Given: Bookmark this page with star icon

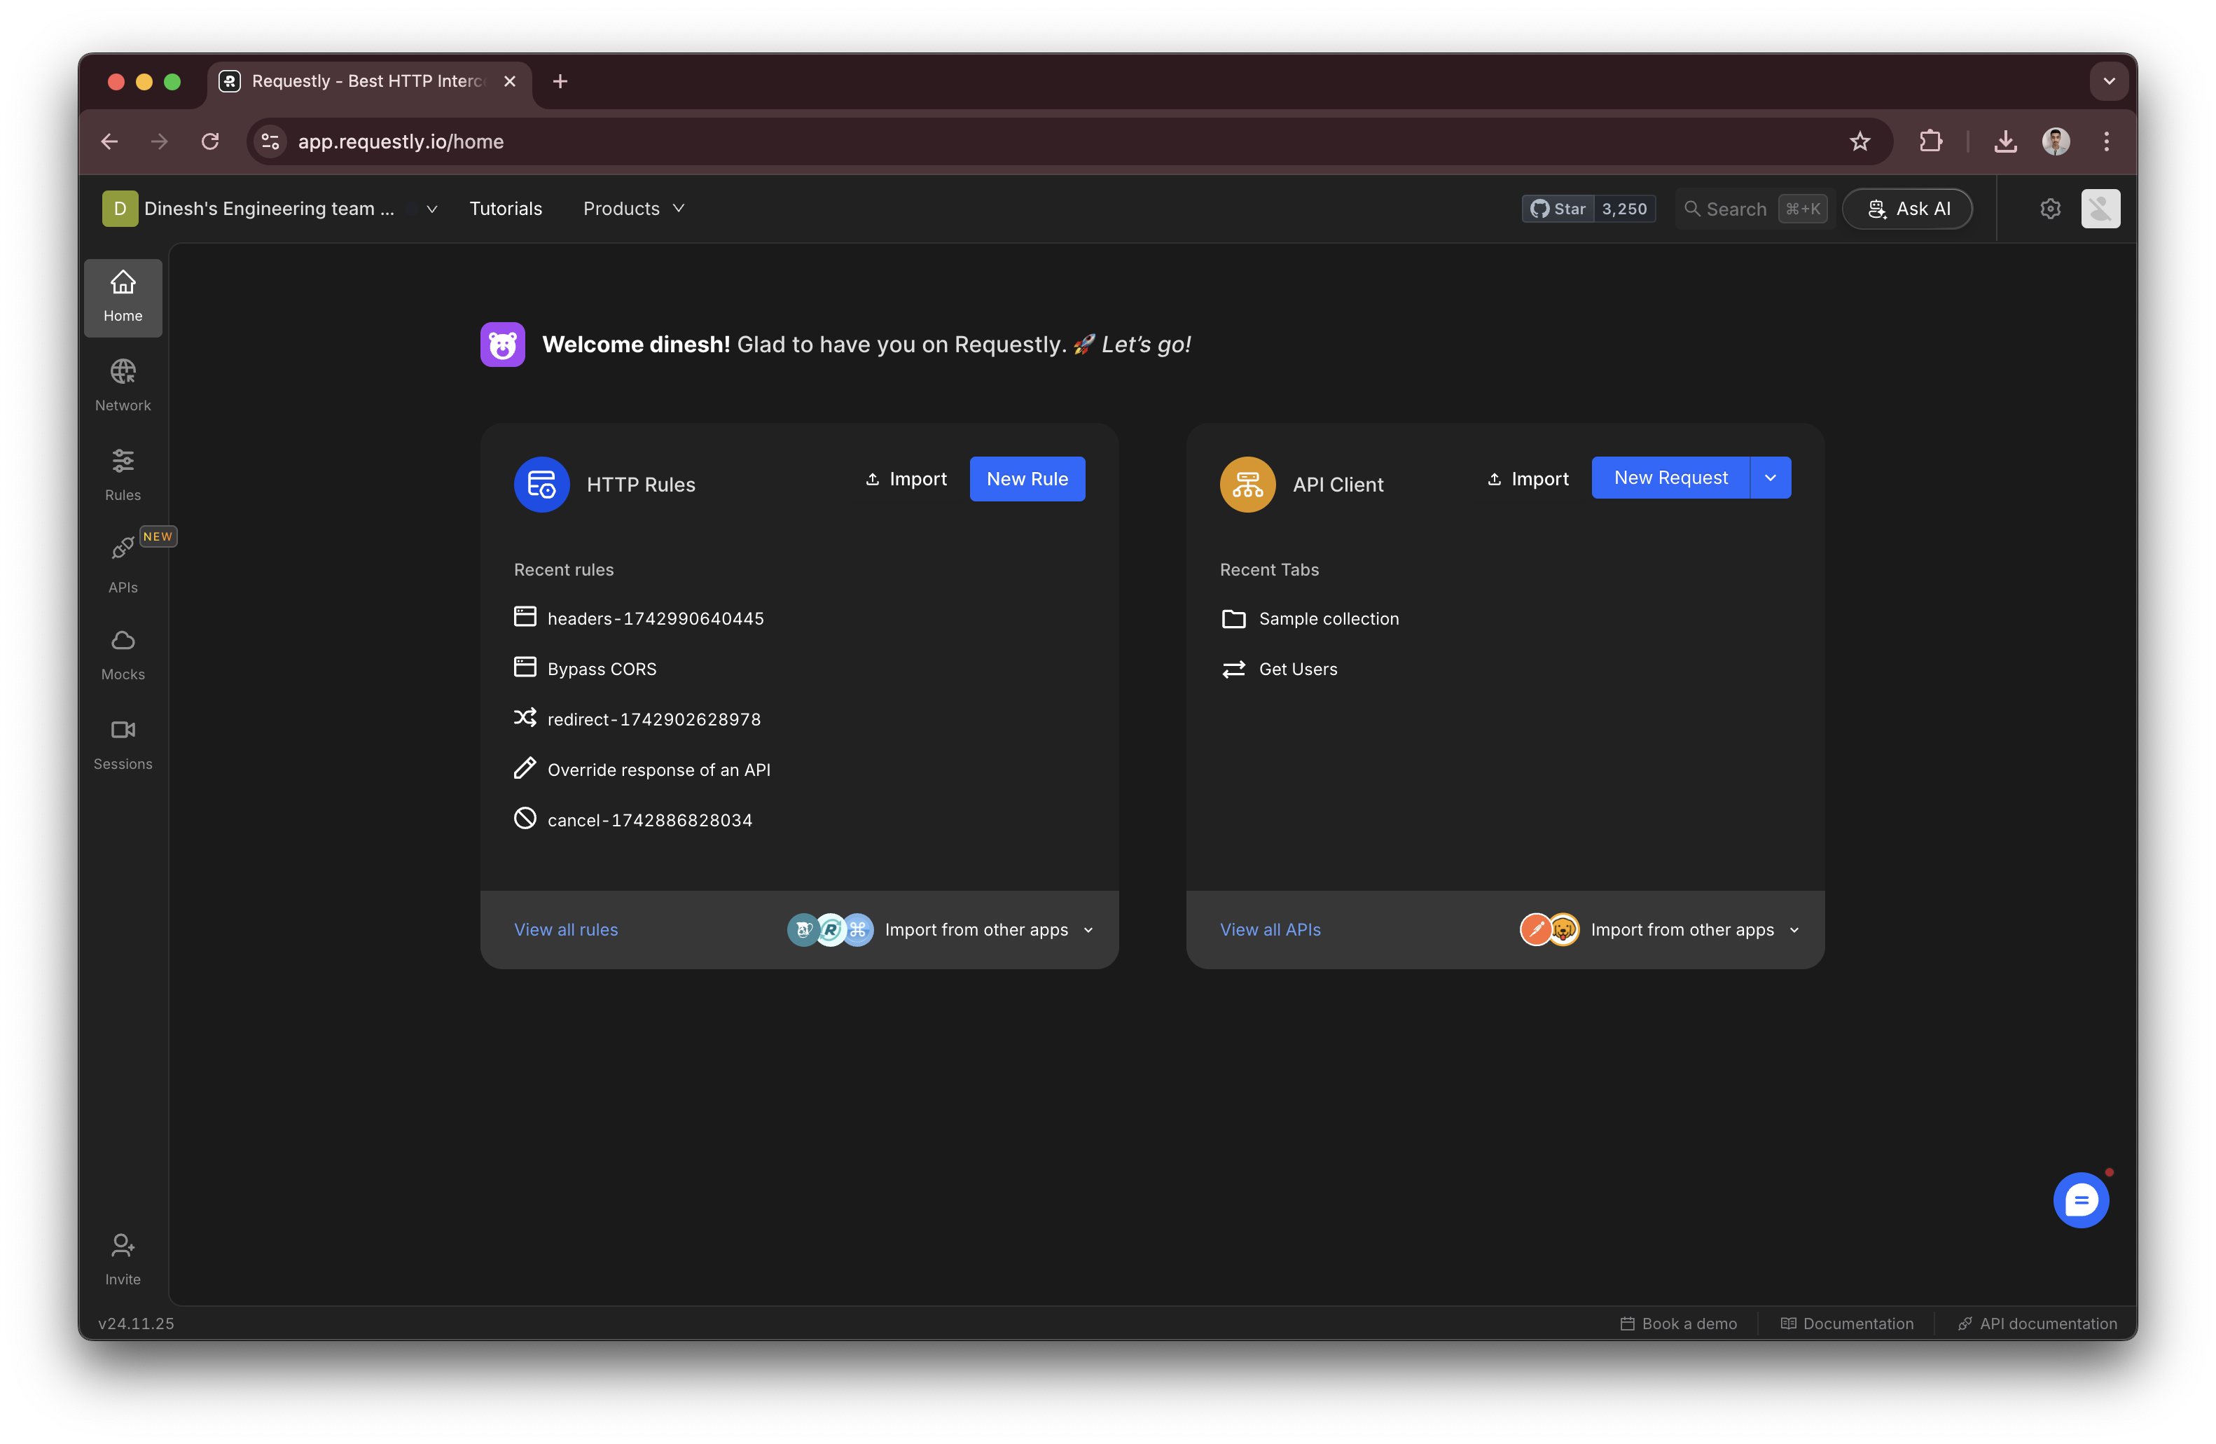Looking at the screenshot, I should [x=1860, y=141].
